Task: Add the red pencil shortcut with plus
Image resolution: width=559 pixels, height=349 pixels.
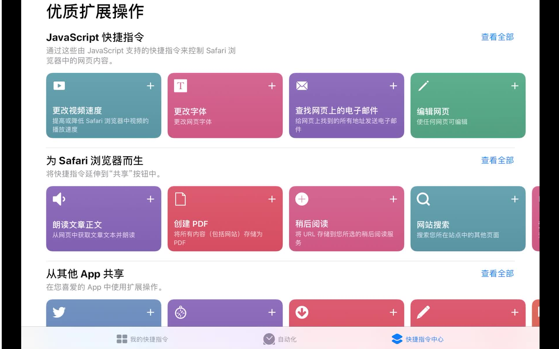Action: [515, 312]
